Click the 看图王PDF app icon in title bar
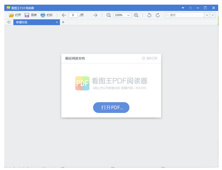This screenshot has height=170, width=222. [x=9, y=8]
